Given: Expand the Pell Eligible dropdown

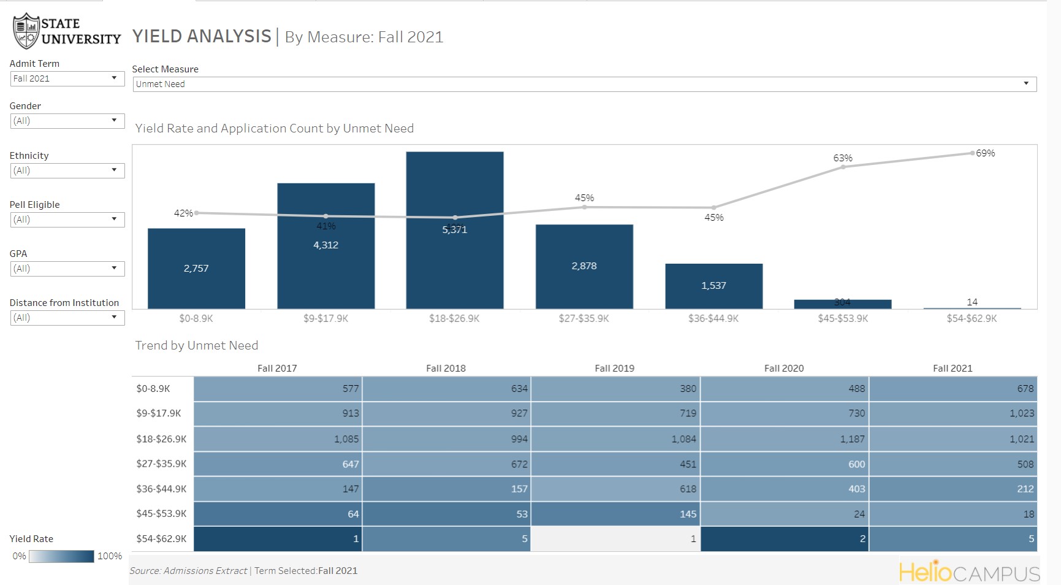Looking at the screenshot, I should point(67,220).
